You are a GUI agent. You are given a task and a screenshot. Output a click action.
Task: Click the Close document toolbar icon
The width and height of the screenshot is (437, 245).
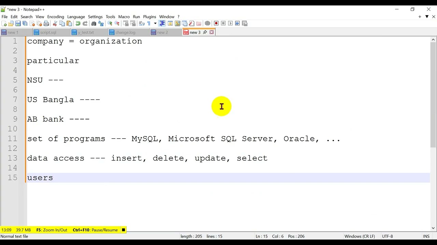[32, 23]
